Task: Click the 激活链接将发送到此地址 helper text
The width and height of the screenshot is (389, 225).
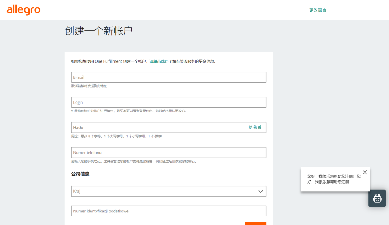Action: click(89, 86)
